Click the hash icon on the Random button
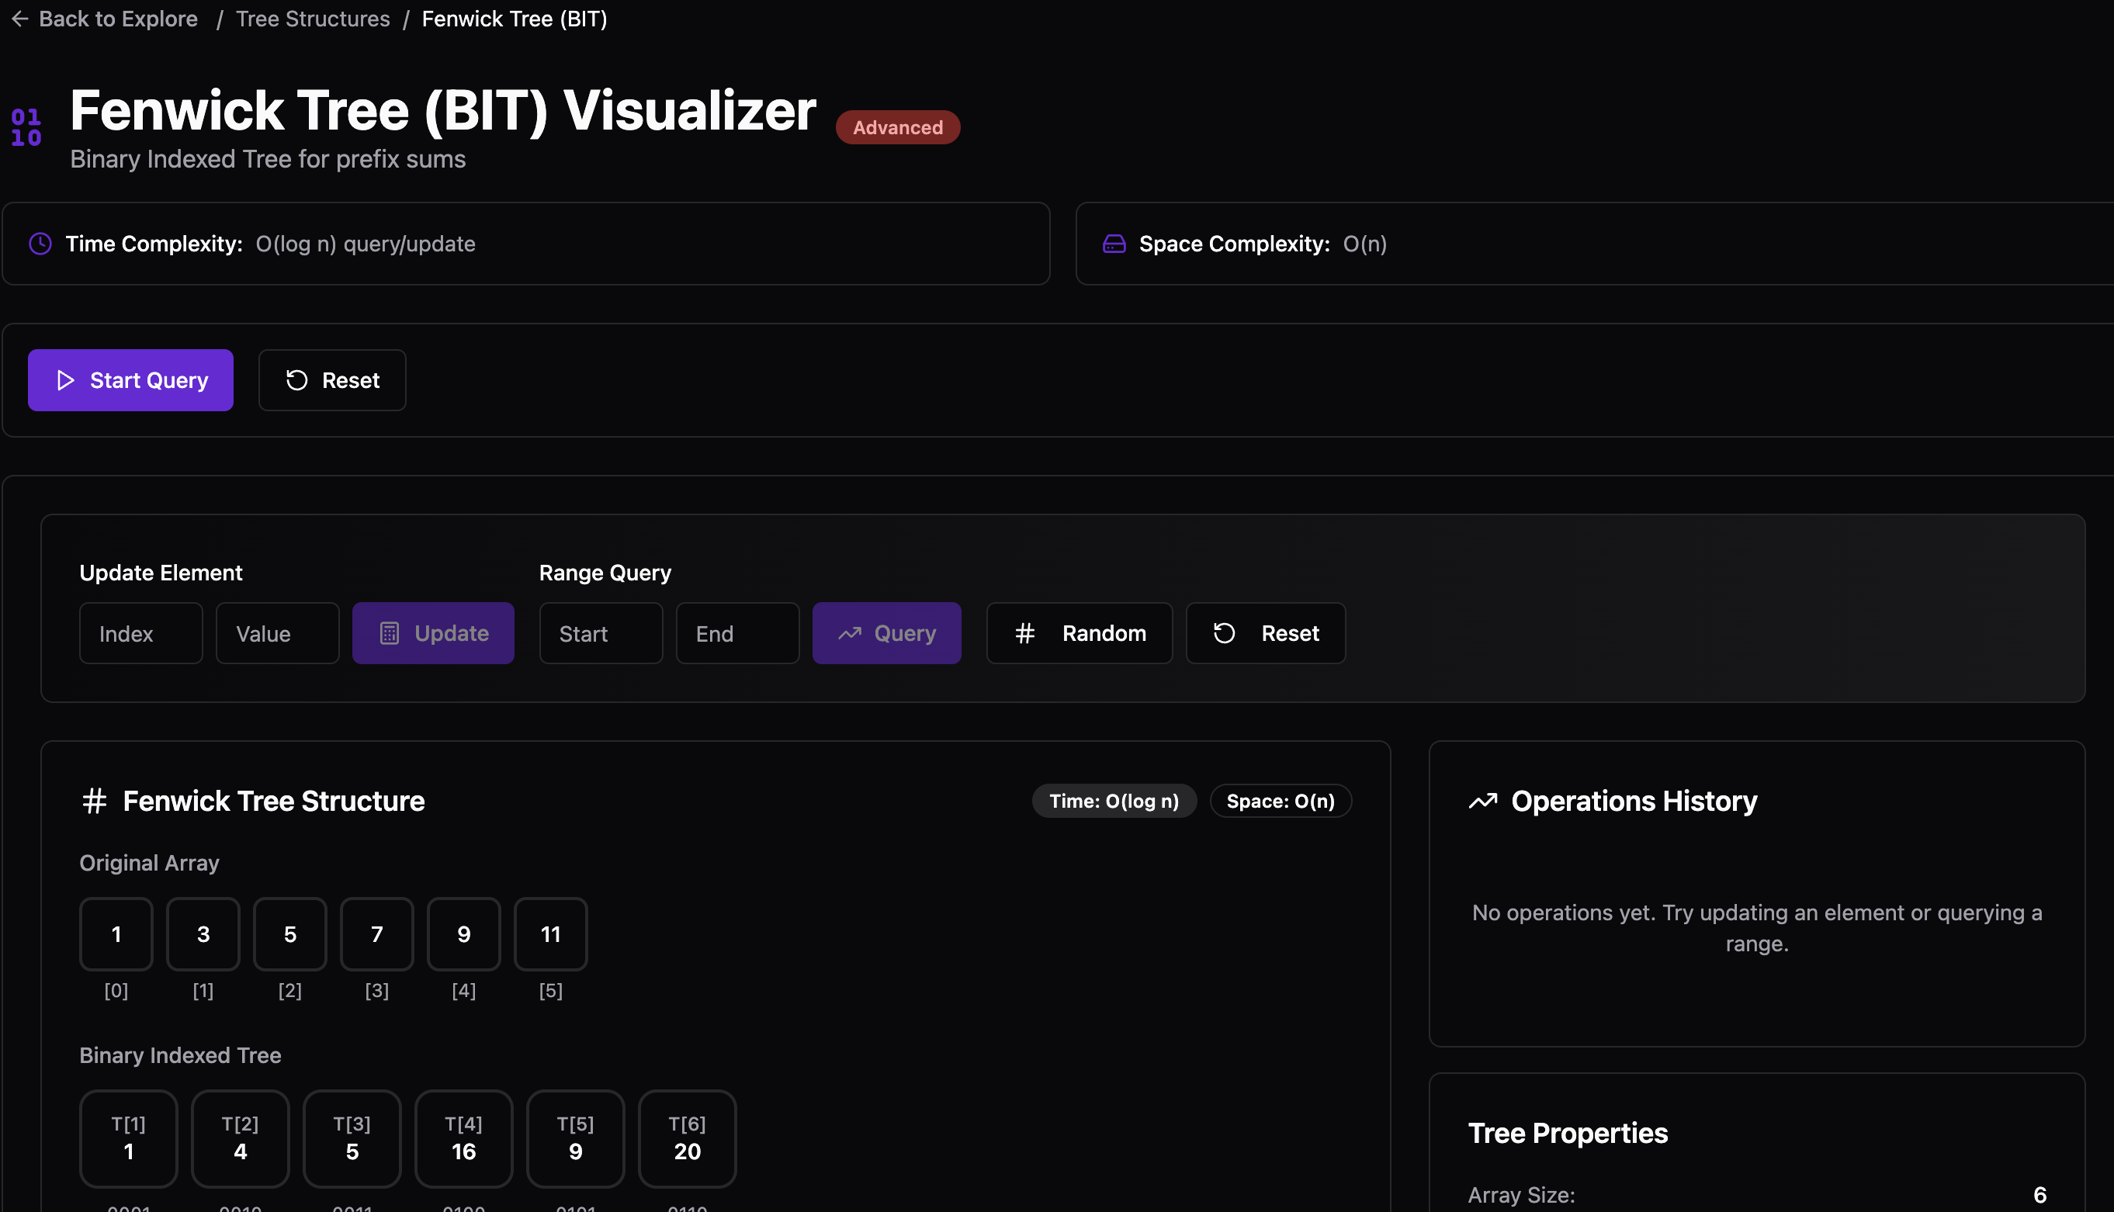 pos(1024,632)
